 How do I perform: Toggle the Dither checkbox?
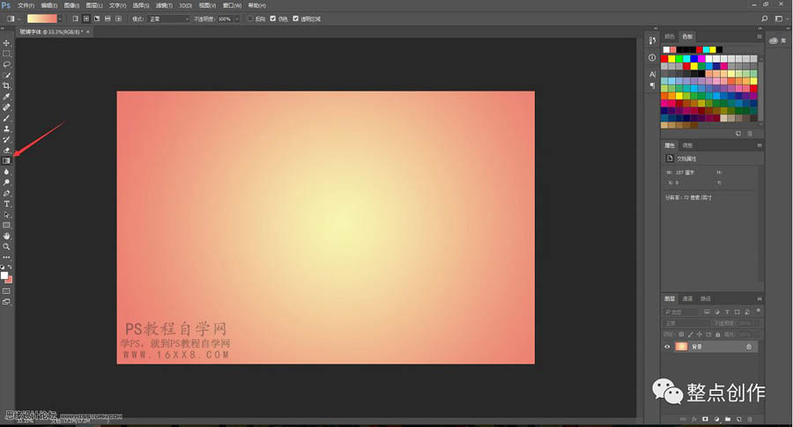tap(273, 18)
